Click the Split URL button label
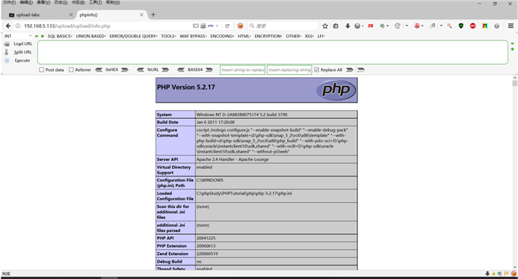 pyautogui.click(x=22, y=52)
